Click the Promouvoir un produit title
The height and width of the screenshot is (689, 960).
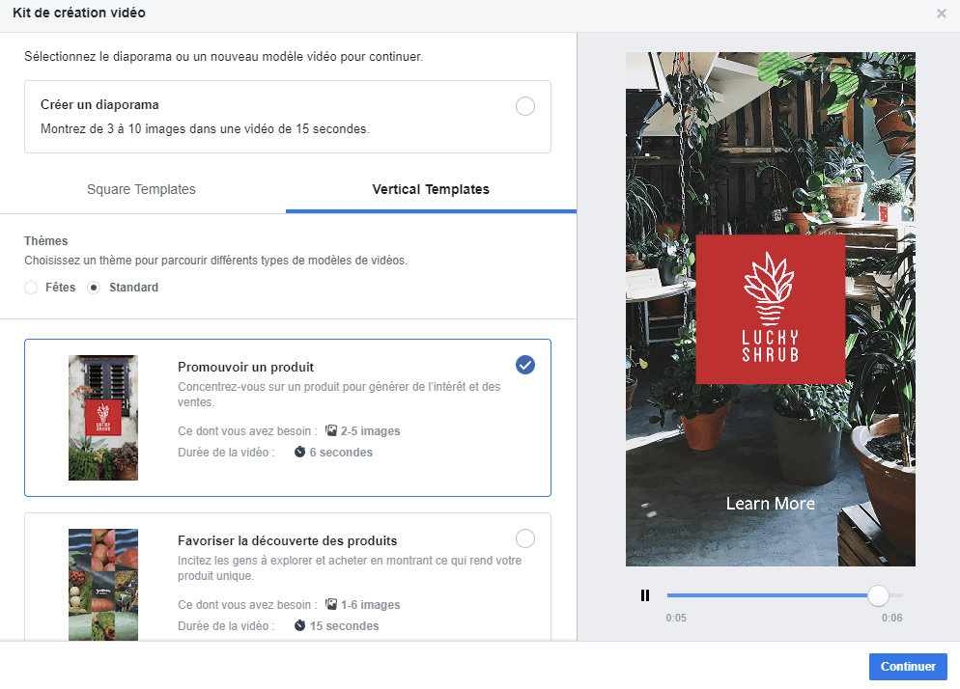point(245,367)
